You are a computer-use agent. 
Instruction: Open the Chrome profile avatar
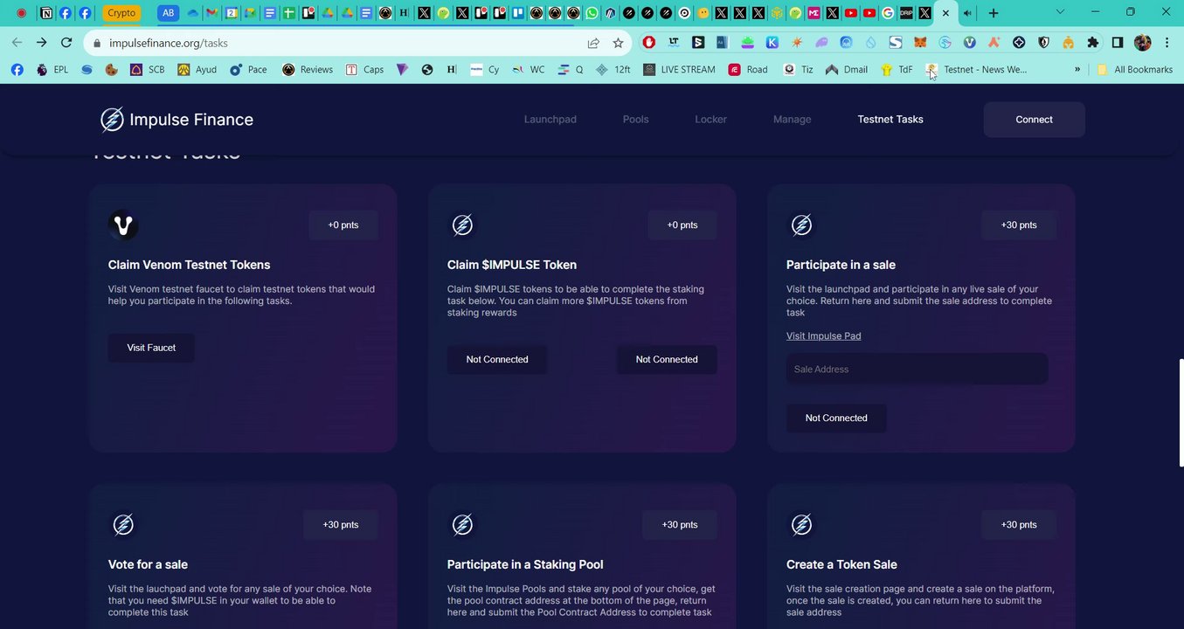1143,43
